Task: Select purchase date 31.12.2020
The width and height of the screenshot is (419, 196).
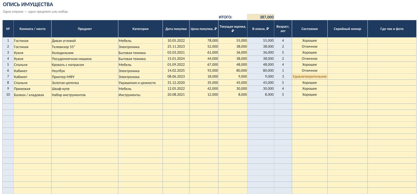Action: [x=176, y=83]
